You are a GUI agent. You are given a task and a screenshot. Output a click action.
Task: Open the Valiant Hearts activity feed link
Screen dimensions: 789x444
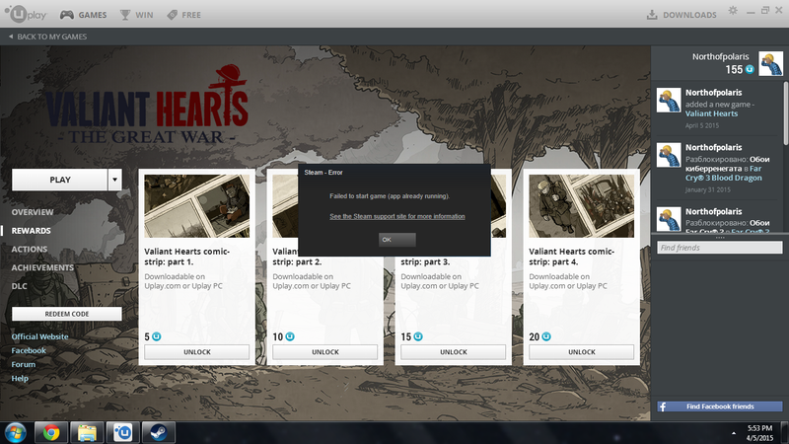coord(711,113)
